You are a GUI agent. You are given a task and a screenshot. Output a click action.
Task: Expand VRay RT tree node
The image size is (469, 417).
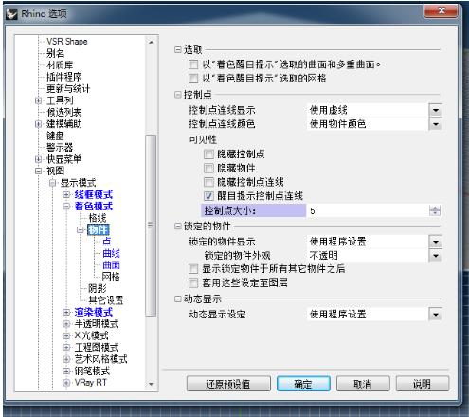click(66, 383)
